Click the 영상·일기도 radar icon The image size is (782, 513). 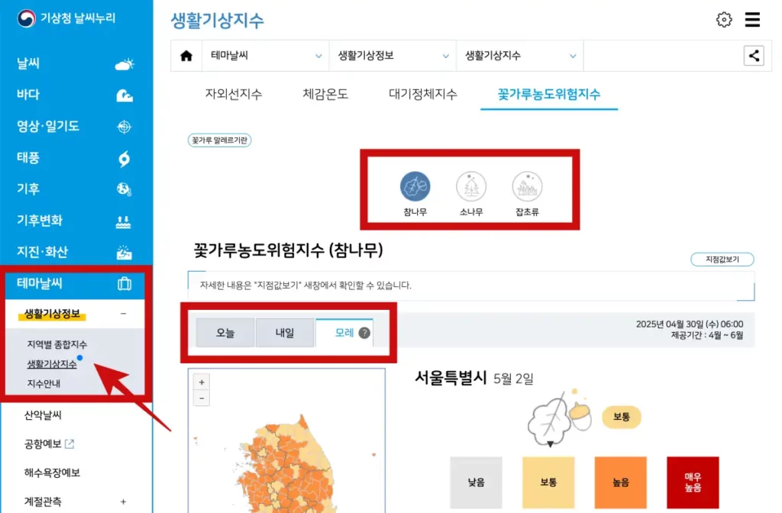tap(124, 127)
